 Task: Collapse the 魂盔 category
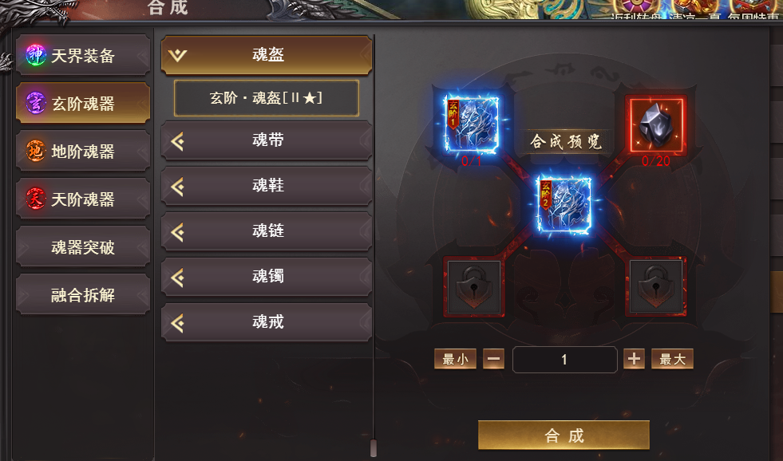coord(266,55)
